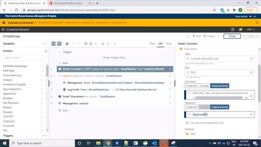Open File Explorer from the taskbar

pyautogui.click(x=98, y=143)
